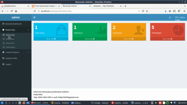
Task: Click the shopping bag icon on Total Siswa
Action: (x=61, y=30)
